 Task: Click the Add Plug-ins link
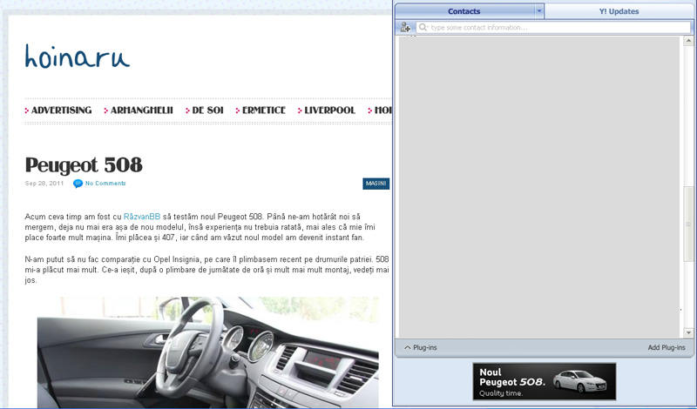(666, 348)
